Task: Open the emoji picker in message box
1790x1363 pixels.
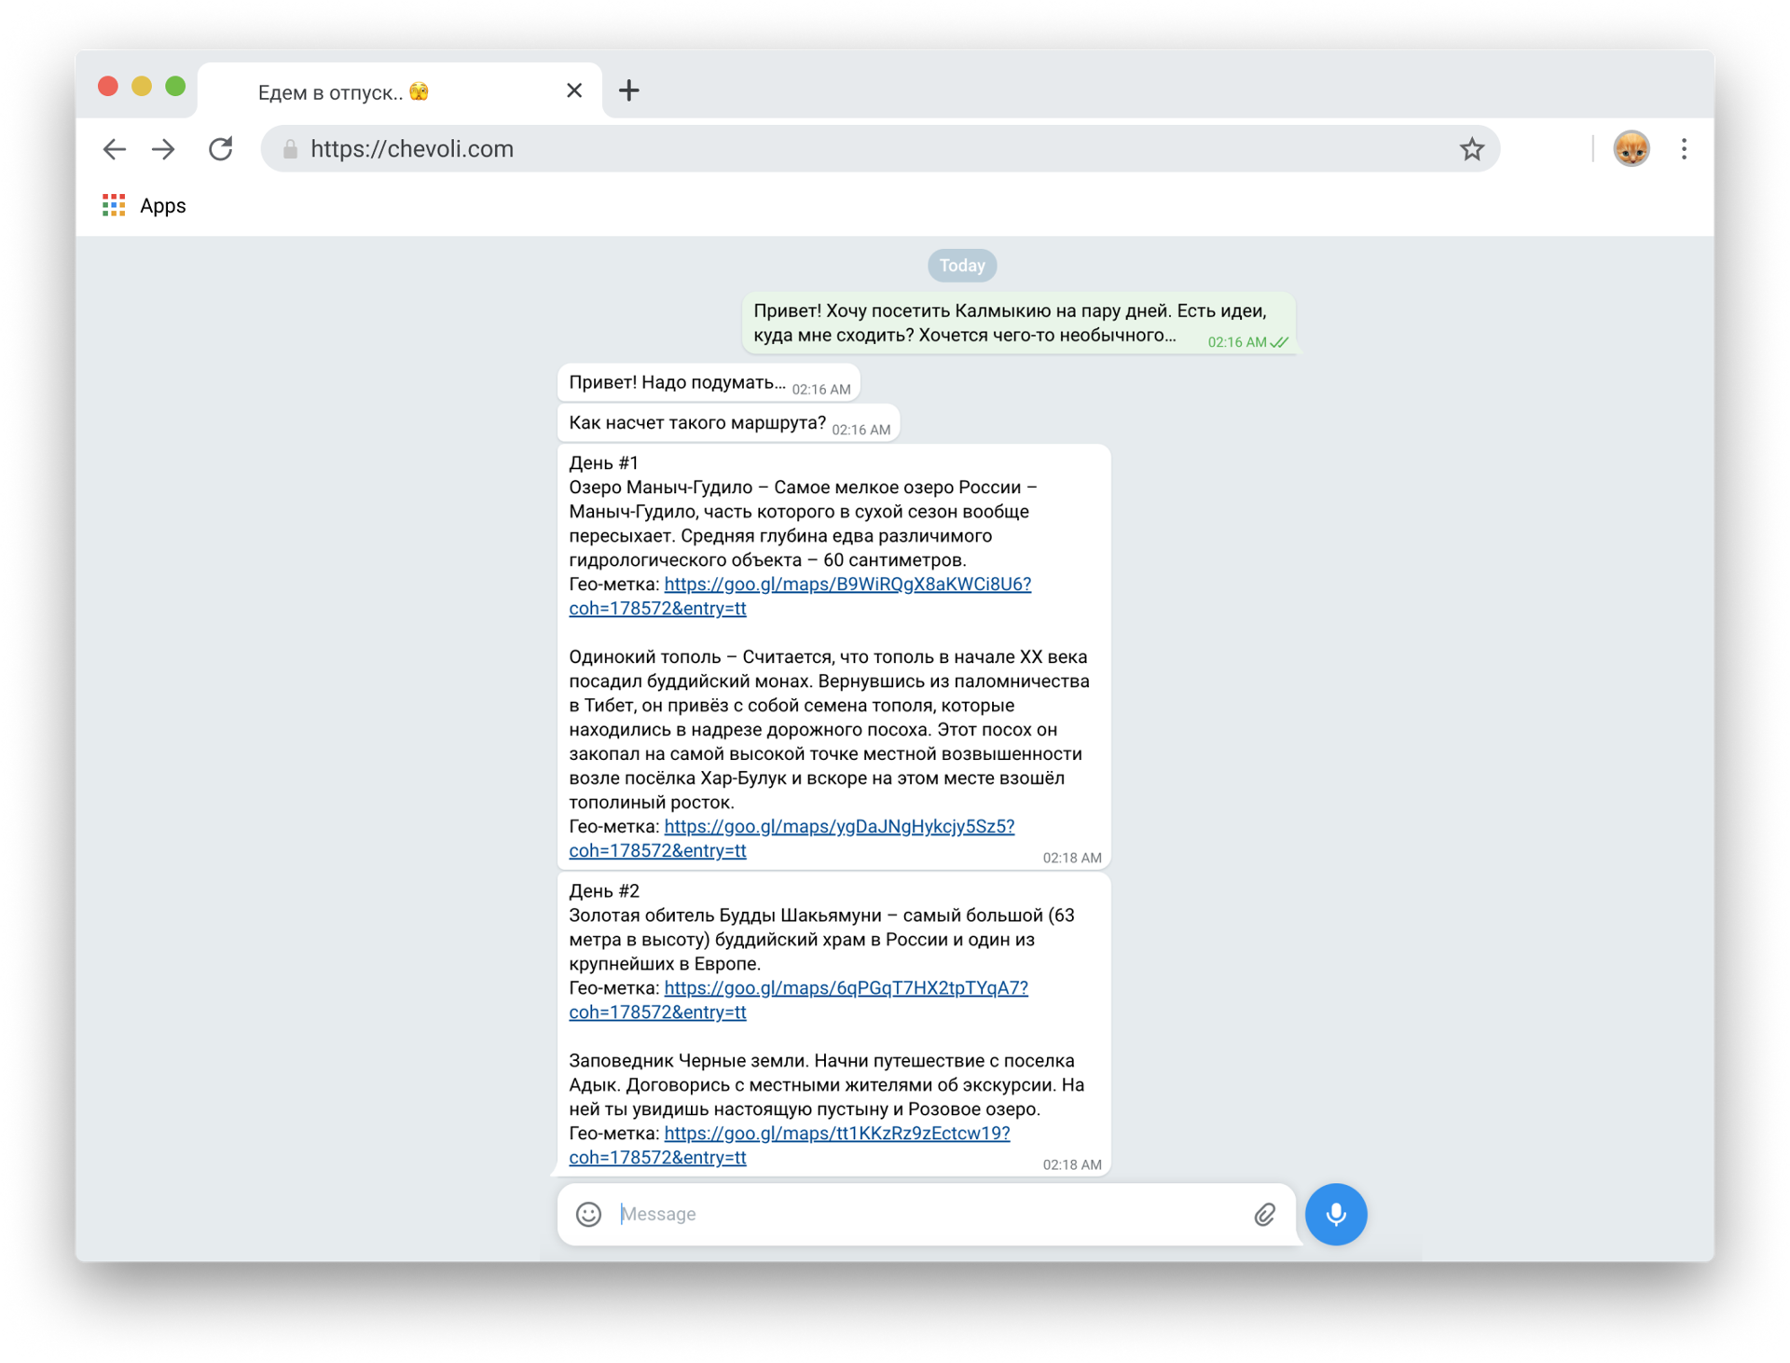Action: 588,1214
